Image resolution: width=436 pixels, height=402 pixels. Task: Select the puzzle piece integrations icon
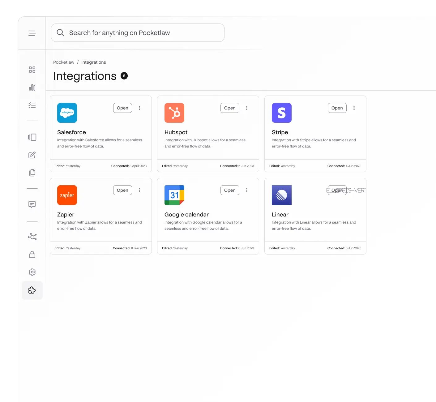pos(32,290)
